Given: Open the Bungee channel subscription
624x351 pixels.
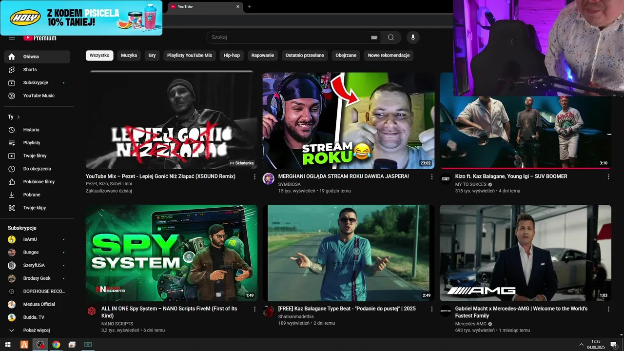Looking at the screenshot, I should 37,253.
